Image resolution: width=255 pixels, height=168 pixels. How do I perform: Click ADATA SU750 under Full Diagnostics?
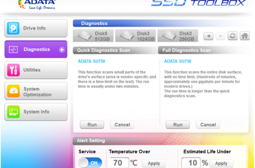(178, 61)
